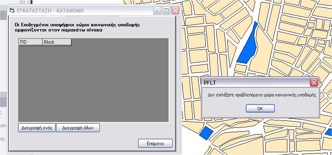Close the PFLT message dialog

point(314,83)
